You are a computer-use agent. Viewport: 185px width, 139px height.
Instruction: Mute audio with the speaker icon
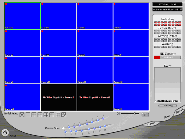pyautogui.click(x=118, y=113)
